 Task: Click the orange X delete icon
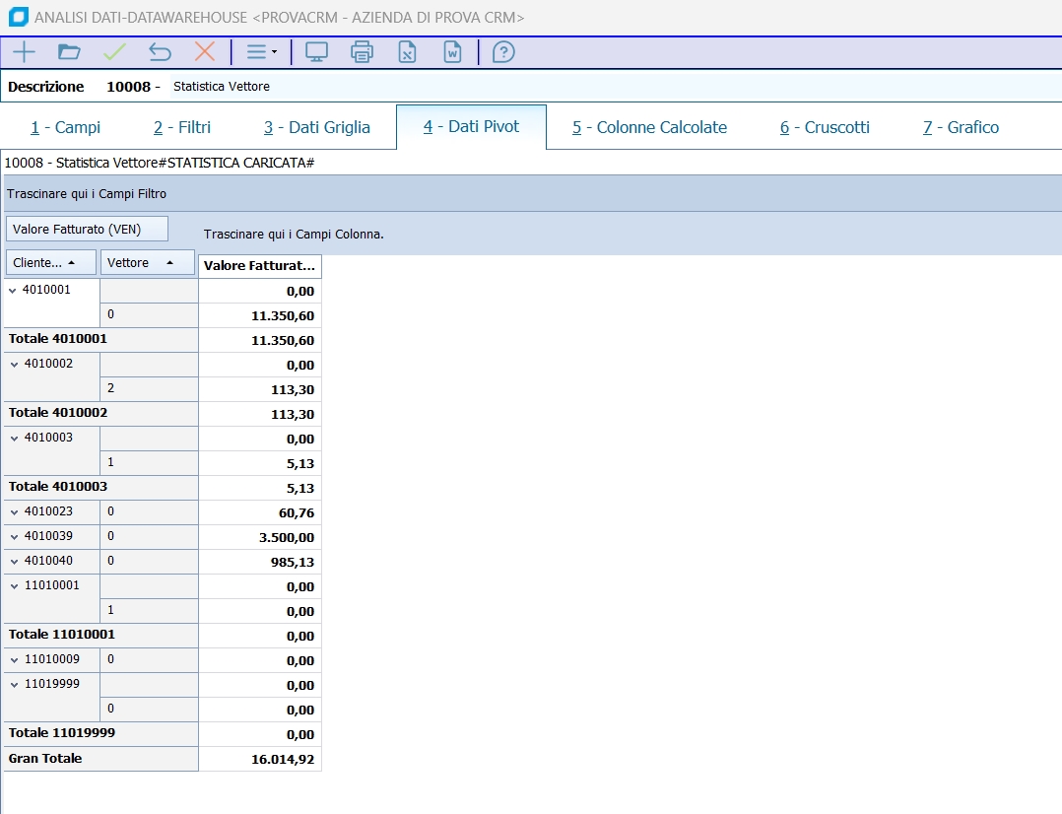click(x=205, y=52)
